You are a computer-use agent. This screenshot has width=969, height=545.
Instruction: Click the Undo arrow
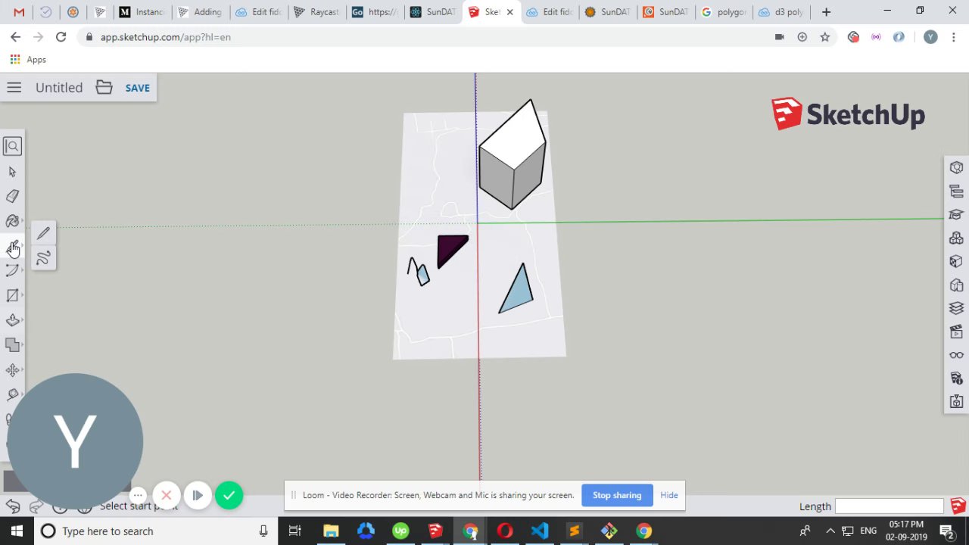[12, 506]
